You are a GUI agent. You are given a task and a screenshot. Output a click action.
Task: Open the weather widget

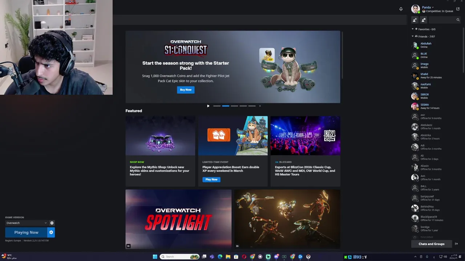coord(9,257)
